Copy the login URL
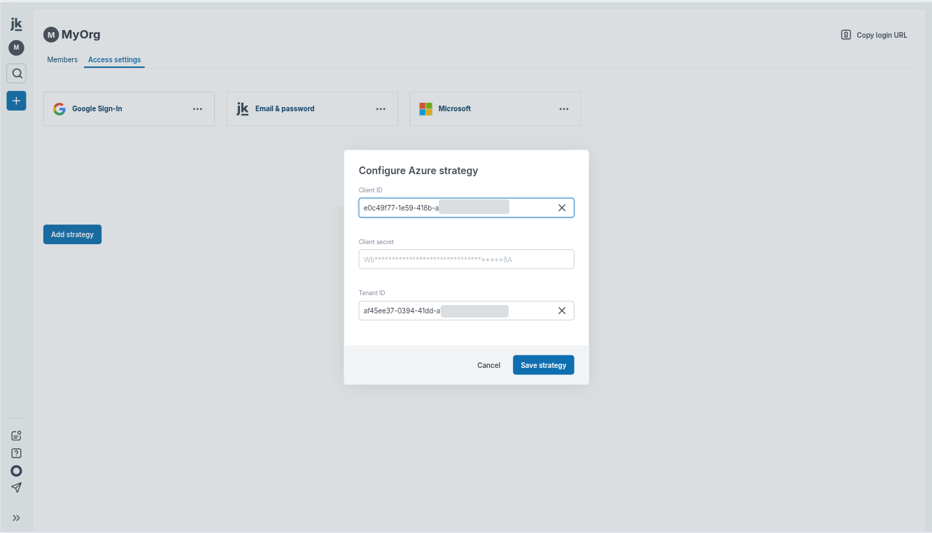932x533 pixels. click(873, 34)
